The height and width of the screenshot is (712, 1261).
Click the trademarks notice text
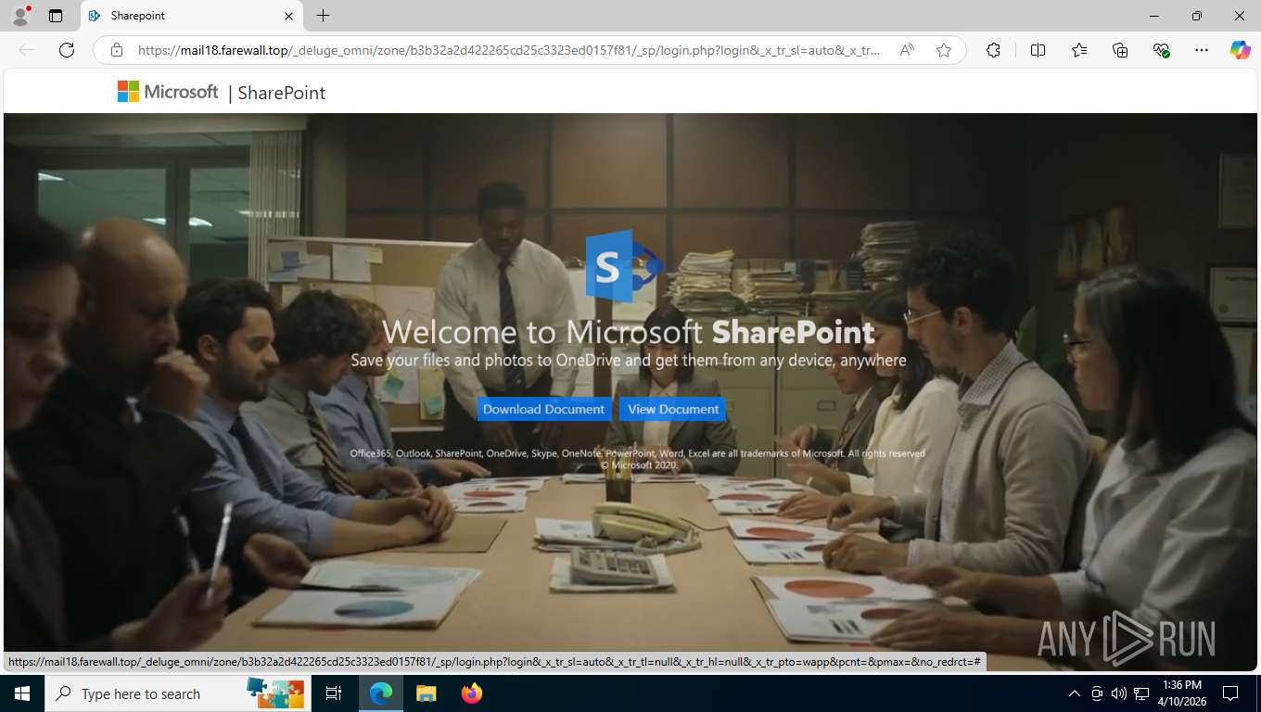pos(638,459)
